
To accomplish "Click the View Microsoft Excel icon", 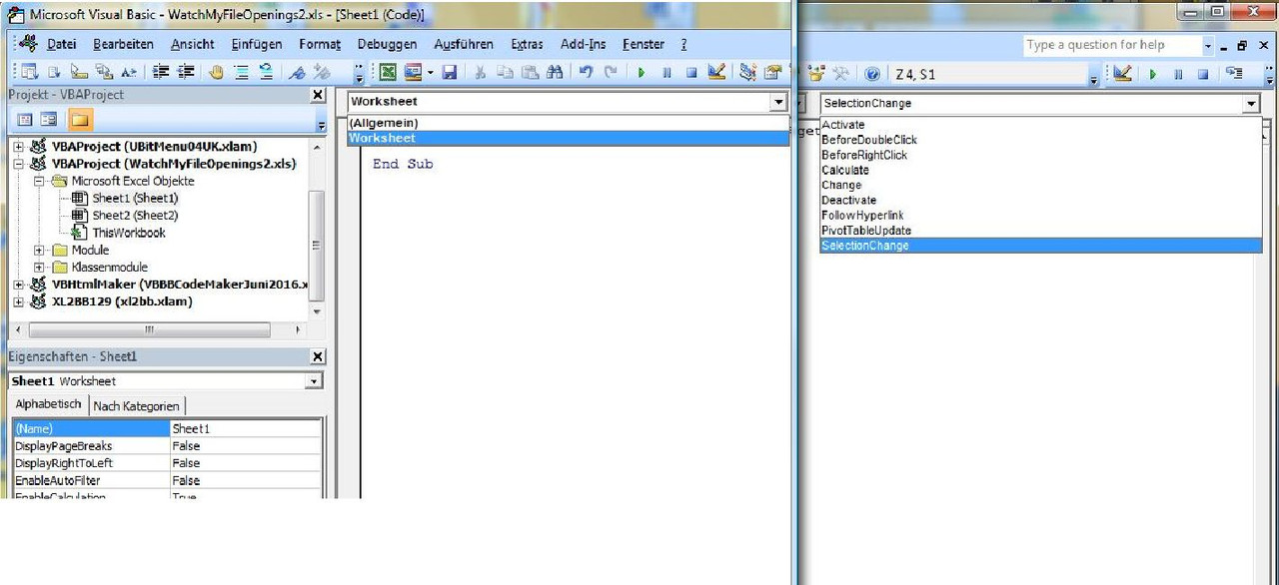I will pyautogui.click(x=387, y=72).
